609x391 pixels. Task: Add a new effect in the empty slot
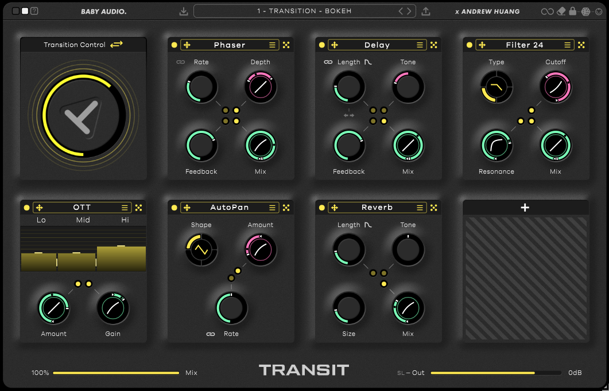point(525,207)
